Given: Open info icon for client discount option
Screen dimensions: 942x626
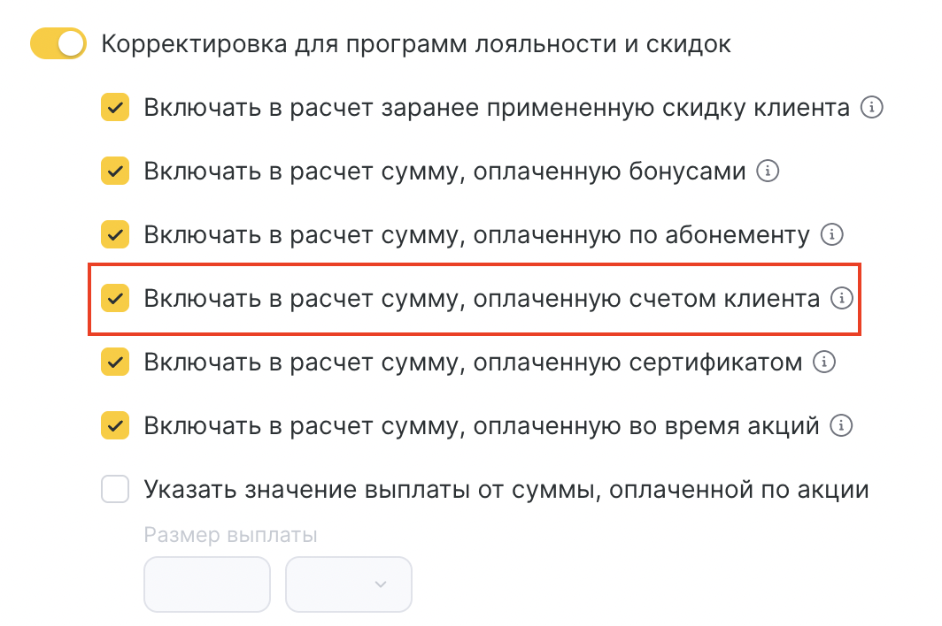Looking at the screenshot, I should coord(873,108).
